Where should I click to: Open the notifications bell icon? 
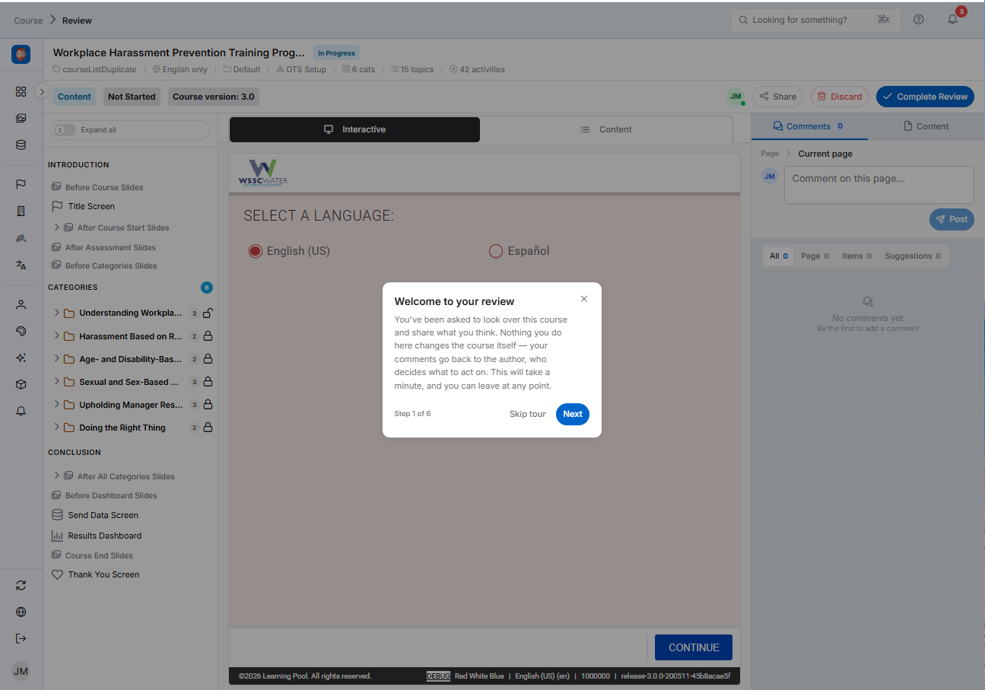tap(952, 20)
